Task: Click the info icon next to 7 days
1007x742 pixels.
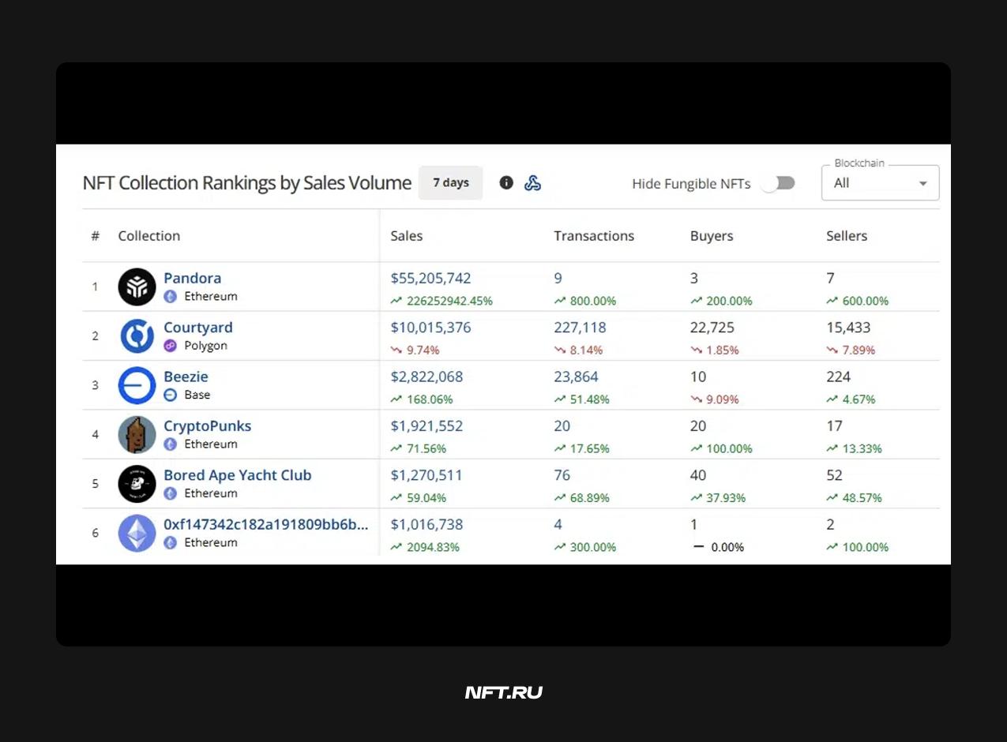Action: pyautogui.click(x=506, y=182)
